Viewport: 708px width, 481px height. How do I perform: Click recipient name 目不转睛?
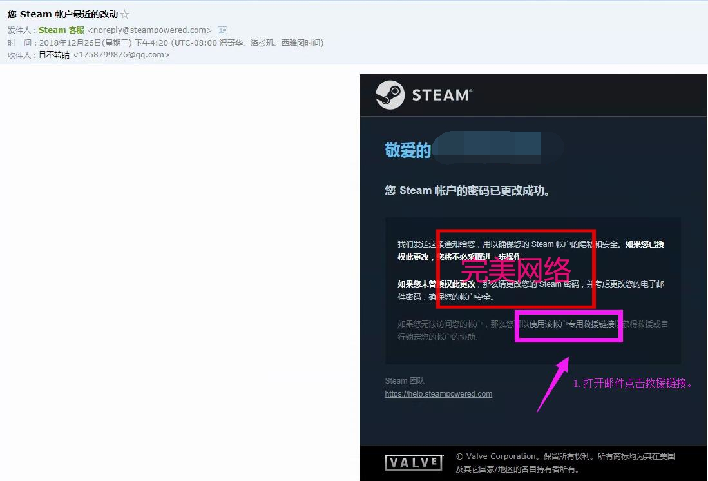point(54,55)
